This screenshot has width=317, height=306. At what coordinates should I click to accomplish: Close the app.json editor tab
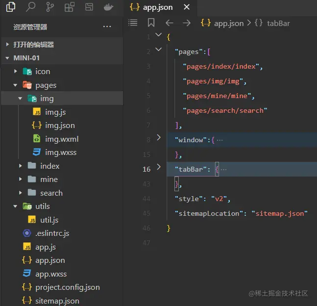point(187,7)
